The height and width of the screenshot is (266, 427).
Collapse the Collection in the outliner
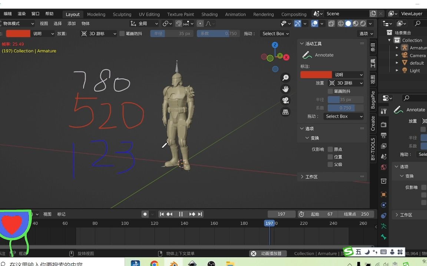click(x=389, y=40)
